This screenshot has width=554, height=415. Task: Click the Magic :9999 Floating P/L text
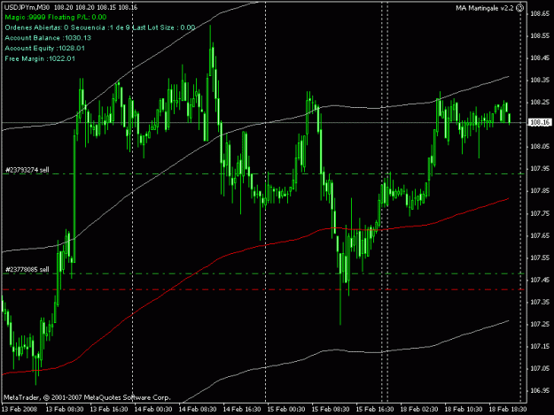click(x=56, y=17)
